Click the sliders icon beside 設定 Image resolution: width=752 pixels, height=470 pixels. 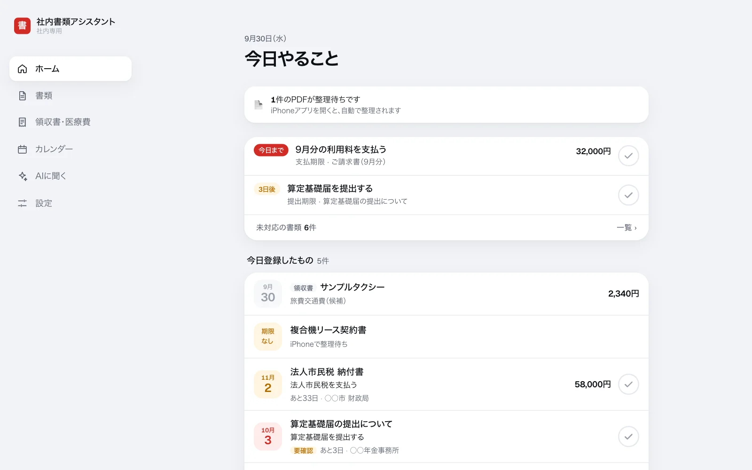(23, 204)
